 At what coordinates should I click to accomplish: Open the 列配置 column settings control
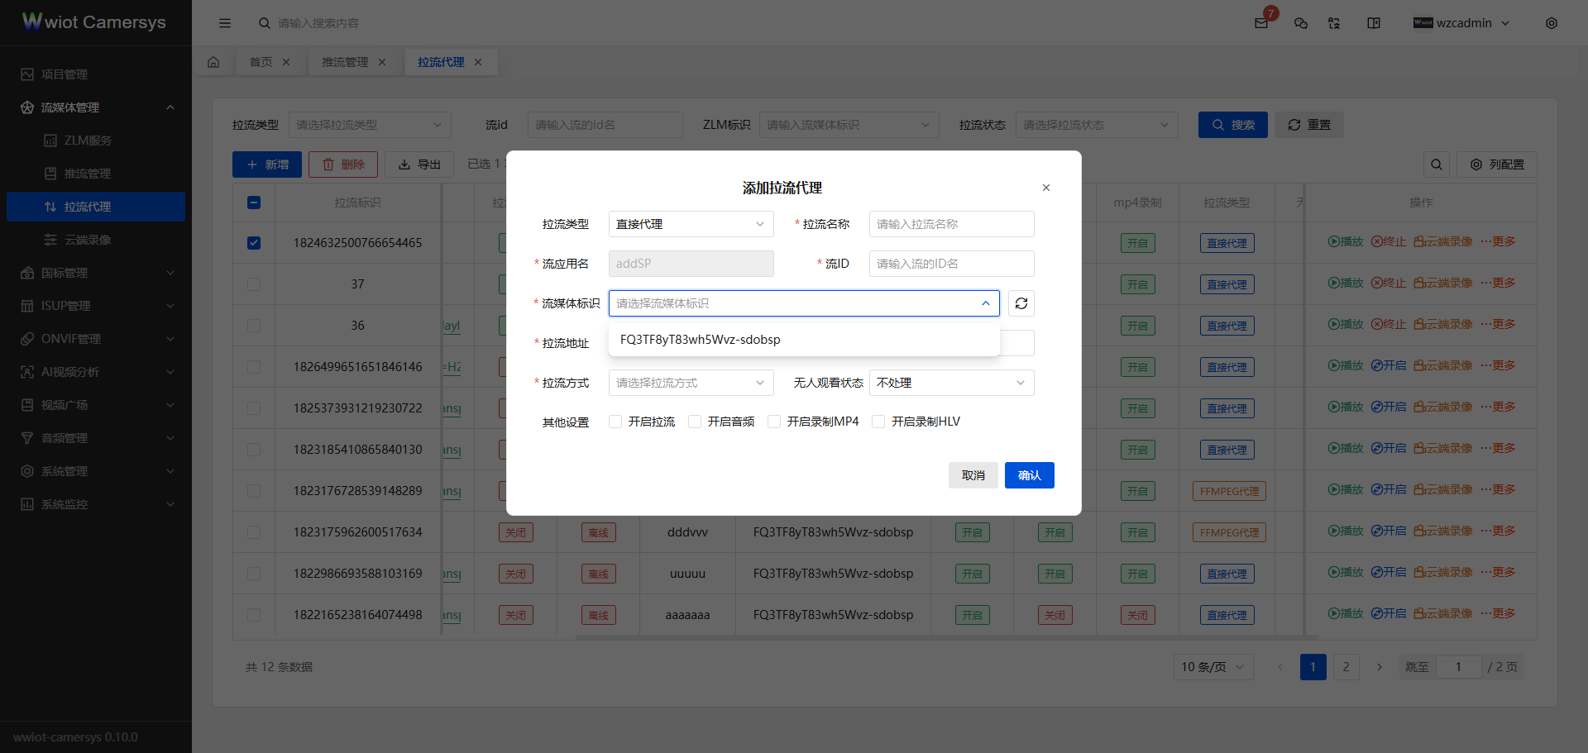click(1496, 164)
